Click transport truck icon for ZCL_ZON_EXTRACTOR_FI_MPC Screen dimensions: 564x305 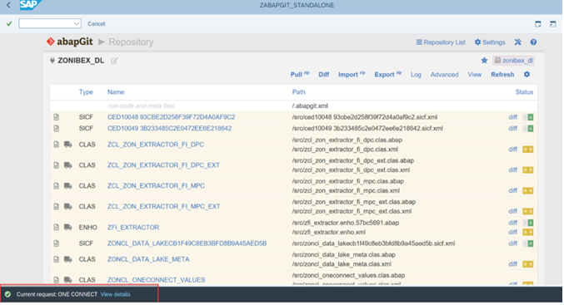[x=68, y=186]
